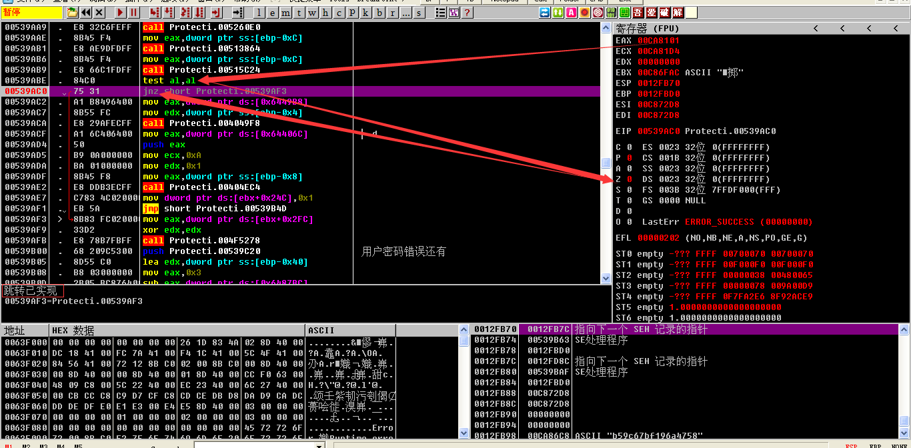
Task: Pause execution with the pause icon
Action: click(133, 13)
